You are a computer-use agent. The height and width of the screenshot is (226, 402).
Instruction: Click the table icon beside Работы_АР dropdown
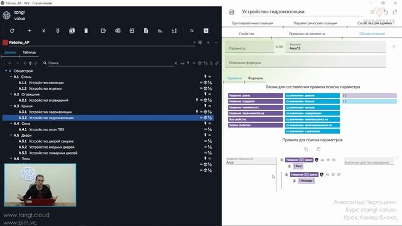tap(200, 43)
